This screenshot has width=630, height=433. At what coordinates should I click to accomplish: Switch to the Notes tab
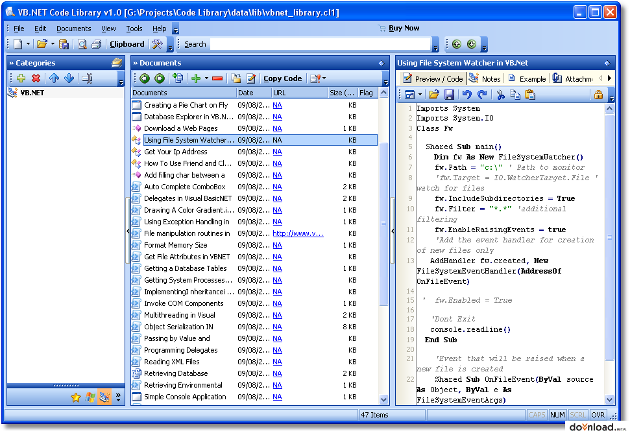(x=485, y=78)
